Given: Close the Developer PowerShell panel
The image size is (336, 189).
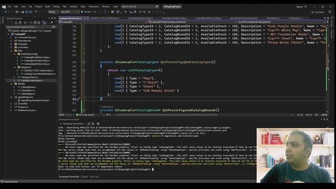Looking at the screenshot, I should (x=327, y=119).
